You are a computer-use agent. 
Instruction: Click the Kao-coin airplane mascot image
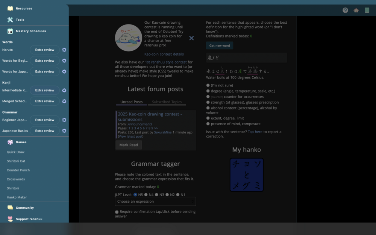coord(128,38)
